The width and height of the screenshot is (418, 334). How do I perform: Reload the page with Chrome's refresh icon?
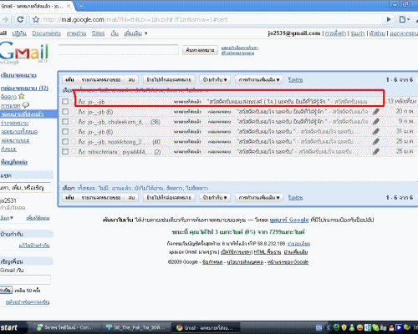coord(20,19)
